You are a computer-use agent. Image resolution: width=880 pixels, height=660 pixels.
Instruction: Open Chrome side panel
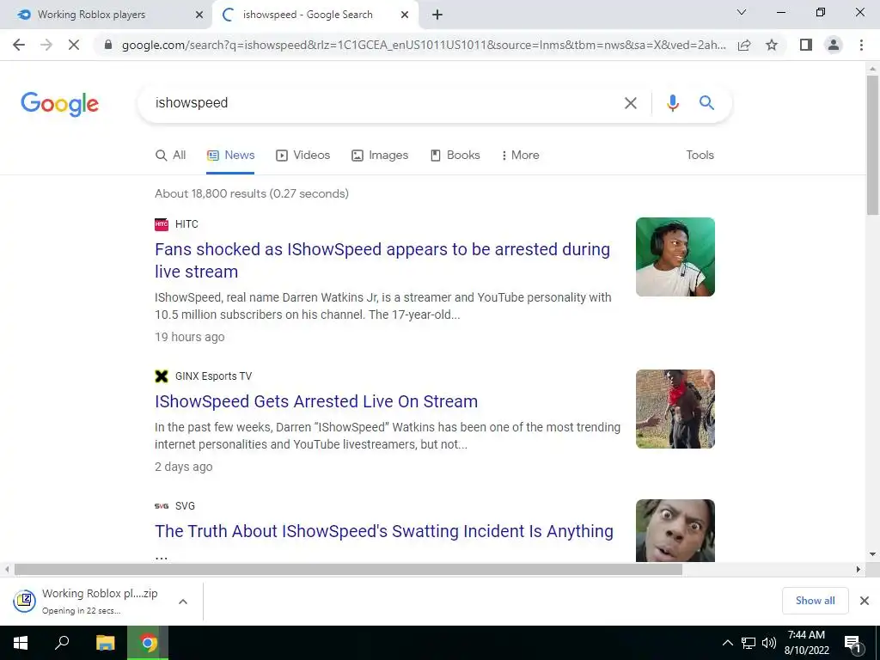click(806, 45)
